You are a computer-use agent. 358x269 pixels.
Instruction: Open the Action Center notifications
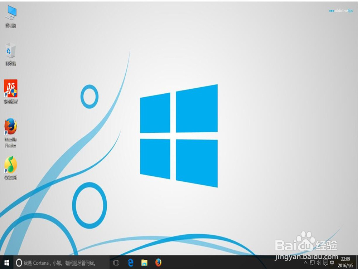325,263
